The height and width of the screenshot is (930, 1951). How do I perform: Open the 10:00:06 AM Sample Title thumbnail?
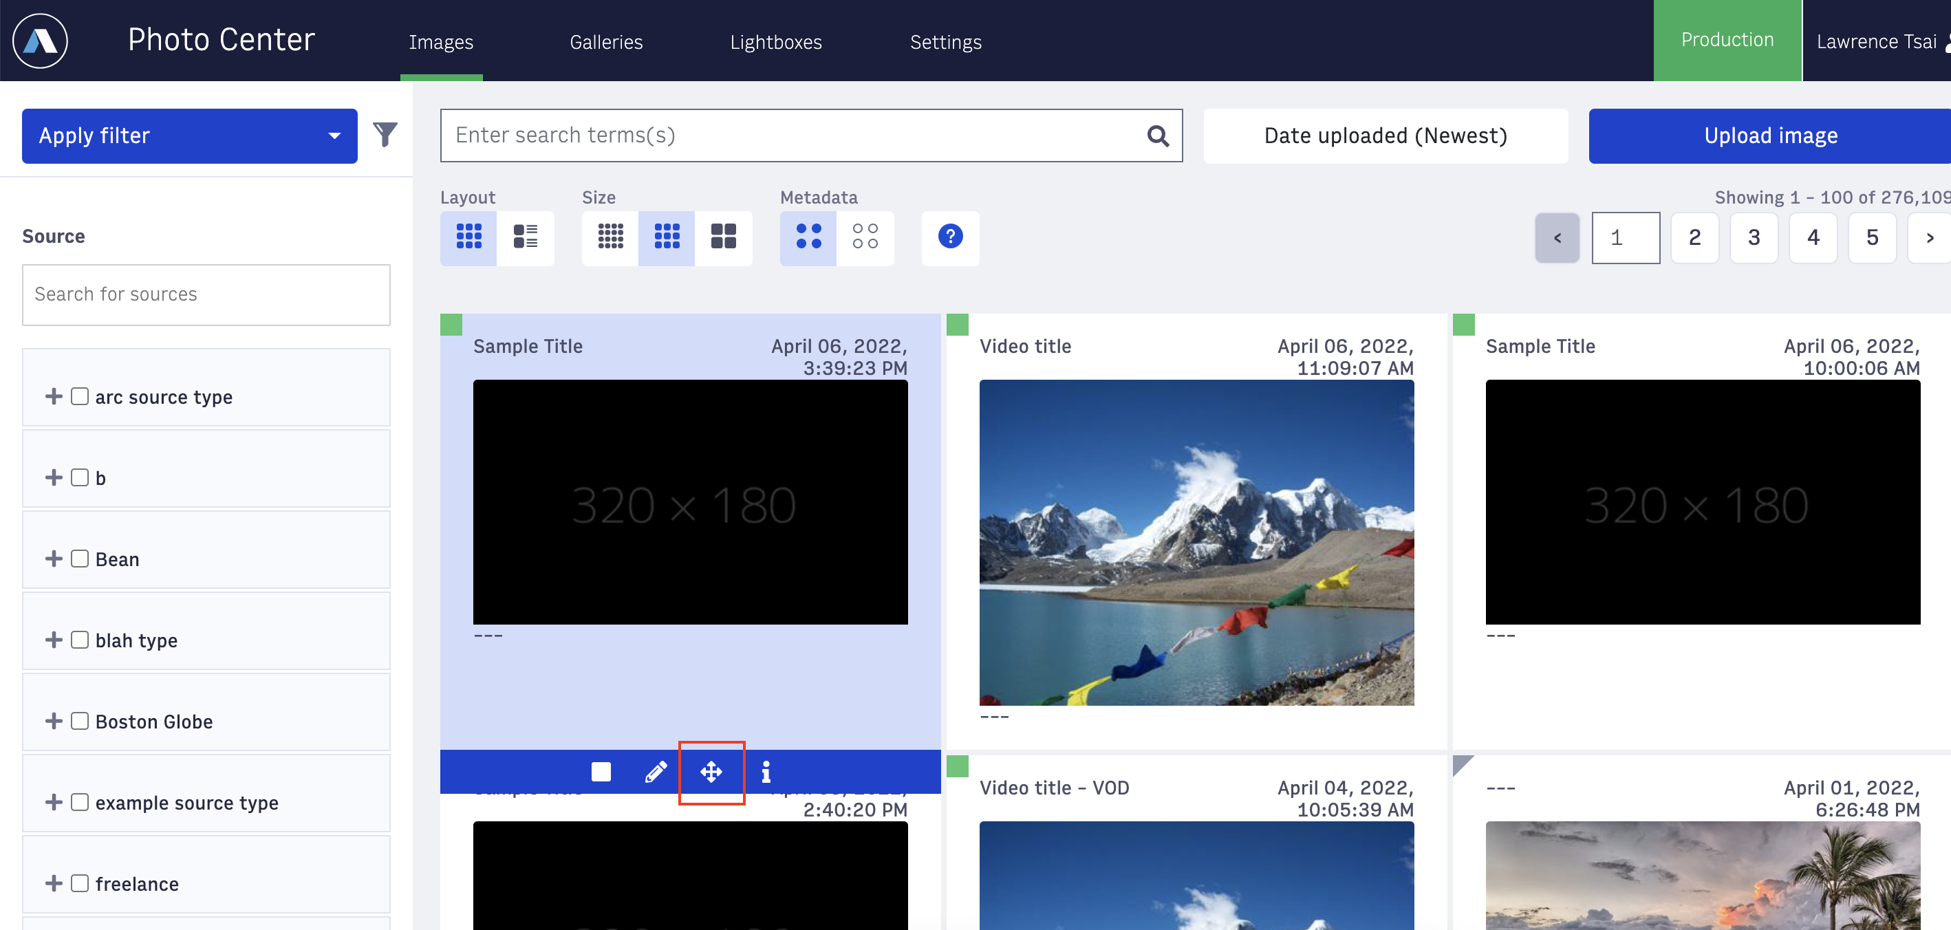(x=1702, y=502)
